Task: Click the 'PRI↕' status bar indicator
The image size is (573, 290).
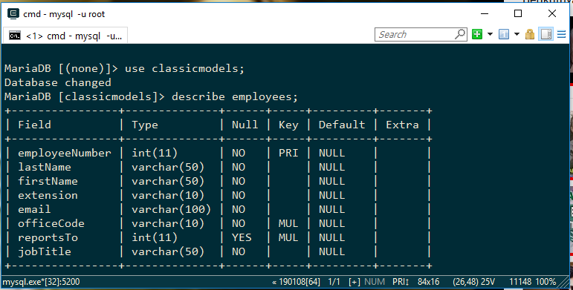Action: tap(401, 282)
